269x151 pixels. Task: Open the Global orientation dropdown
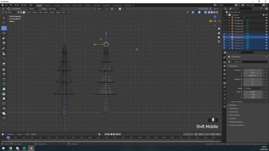[99, 9]
